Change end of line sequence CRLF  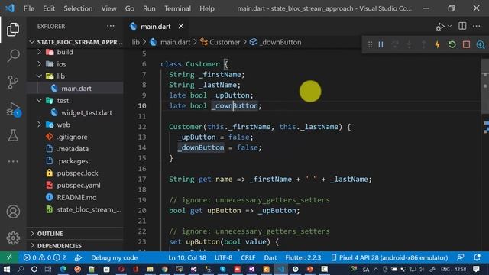(248, 258)
